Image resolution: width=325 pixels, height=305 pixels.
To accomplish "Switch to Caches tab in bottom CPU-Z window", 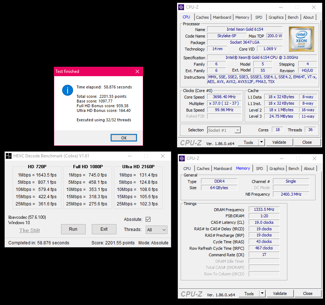I will pos(203,169).
